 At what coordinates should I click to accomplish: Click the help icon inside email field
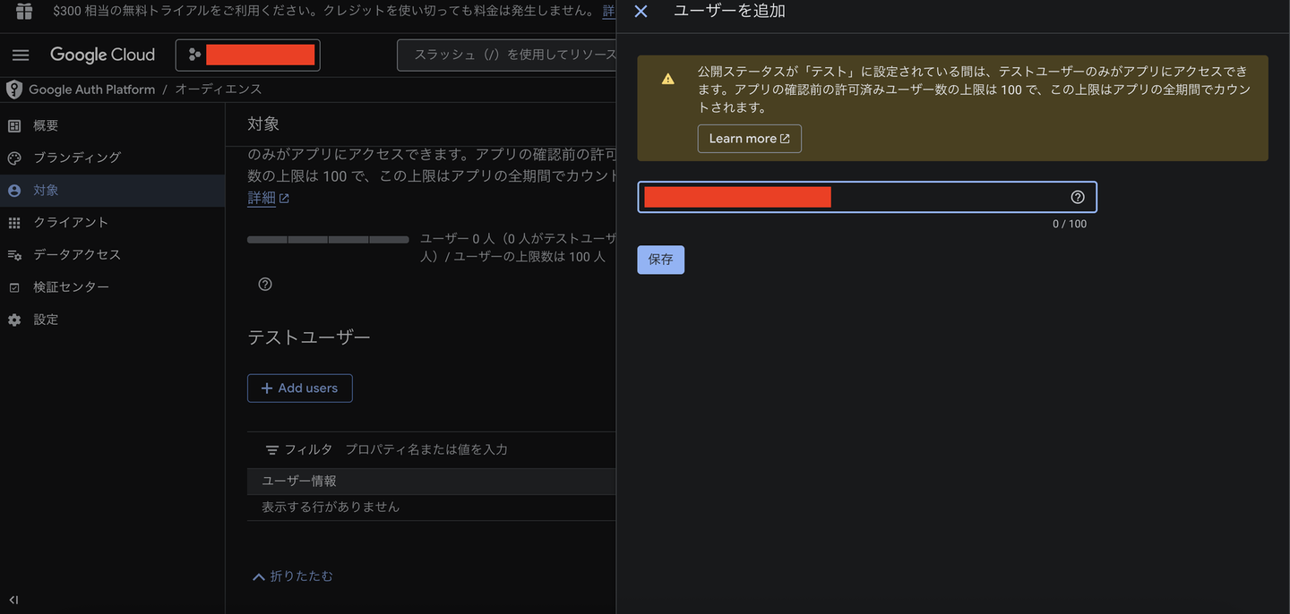(1078, 197)
